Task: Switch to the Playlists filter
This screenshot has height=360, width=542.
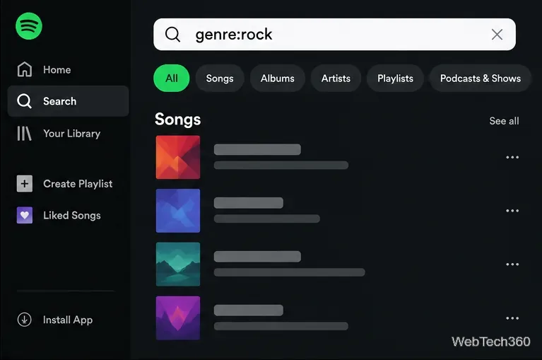Action: 396,79
